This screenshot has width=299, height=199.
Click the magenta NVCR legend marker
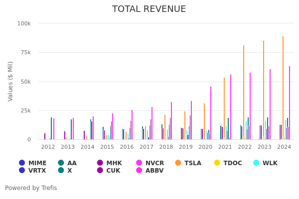click(139, 163)
